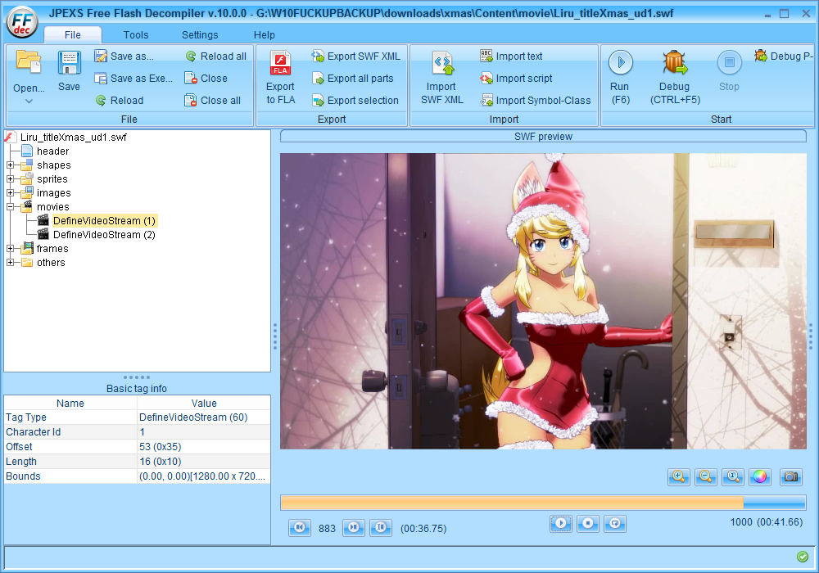Click the Name column header

tap(70, 403)
